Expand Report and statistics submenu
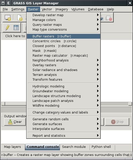 coord(63,136)
